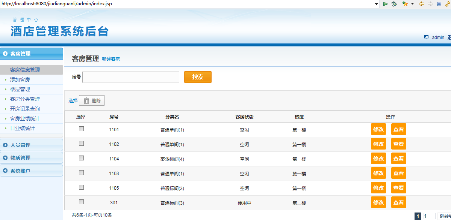
Task: Click 修改 for room 1102
Action: coord(378,144)
